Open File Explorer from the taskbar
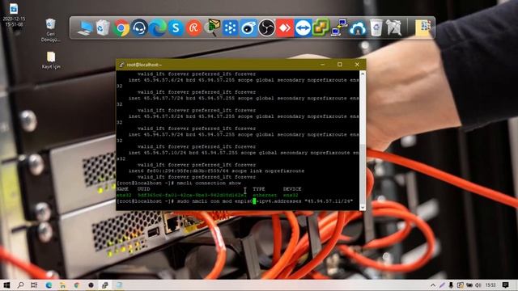Screen dimensions: 518x291 [62, 285]
